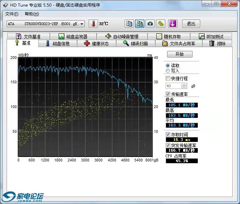Click the 退出 exit button
240x204 pixels.
click(x=191, y=24)
